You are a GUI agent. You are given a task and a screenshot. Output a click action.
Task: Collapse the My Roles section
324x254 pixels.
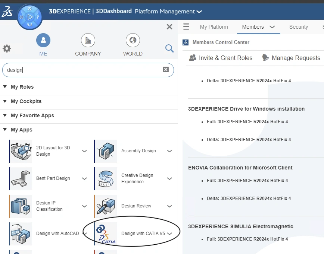pyautogui.click(x=5, y=86)
